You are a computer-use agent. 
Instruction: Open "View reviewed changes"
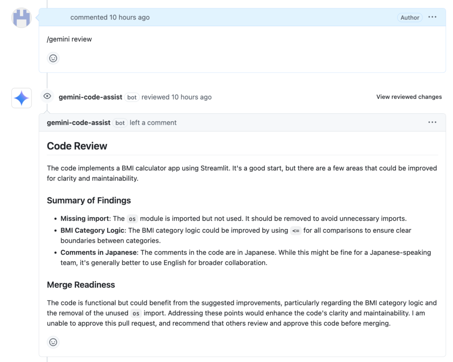pos(409,96)
